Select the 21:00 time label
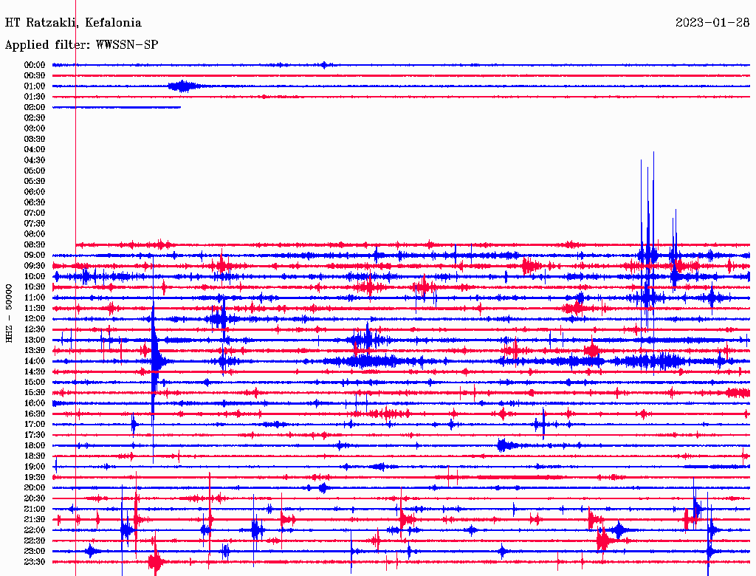This screenshot has width=756, height=576. pyautogui.click(x=35, y=509)
